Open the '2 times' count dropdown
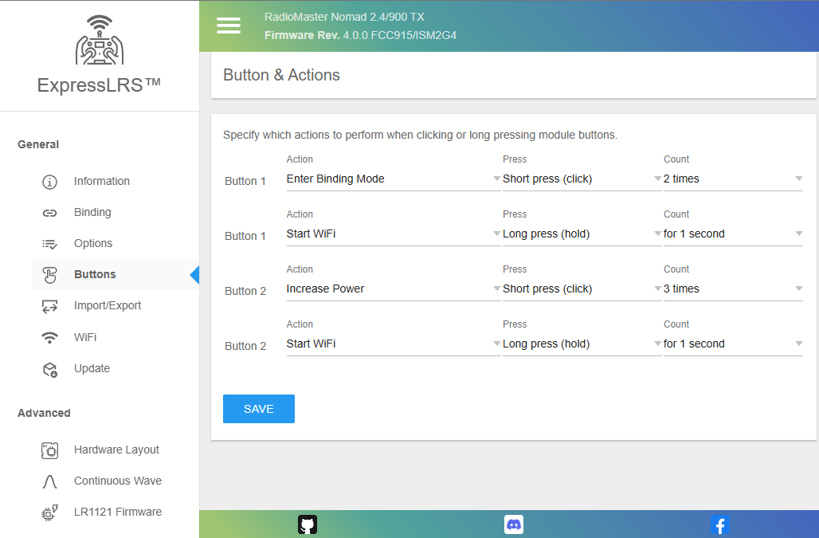 tap(732, 179)
